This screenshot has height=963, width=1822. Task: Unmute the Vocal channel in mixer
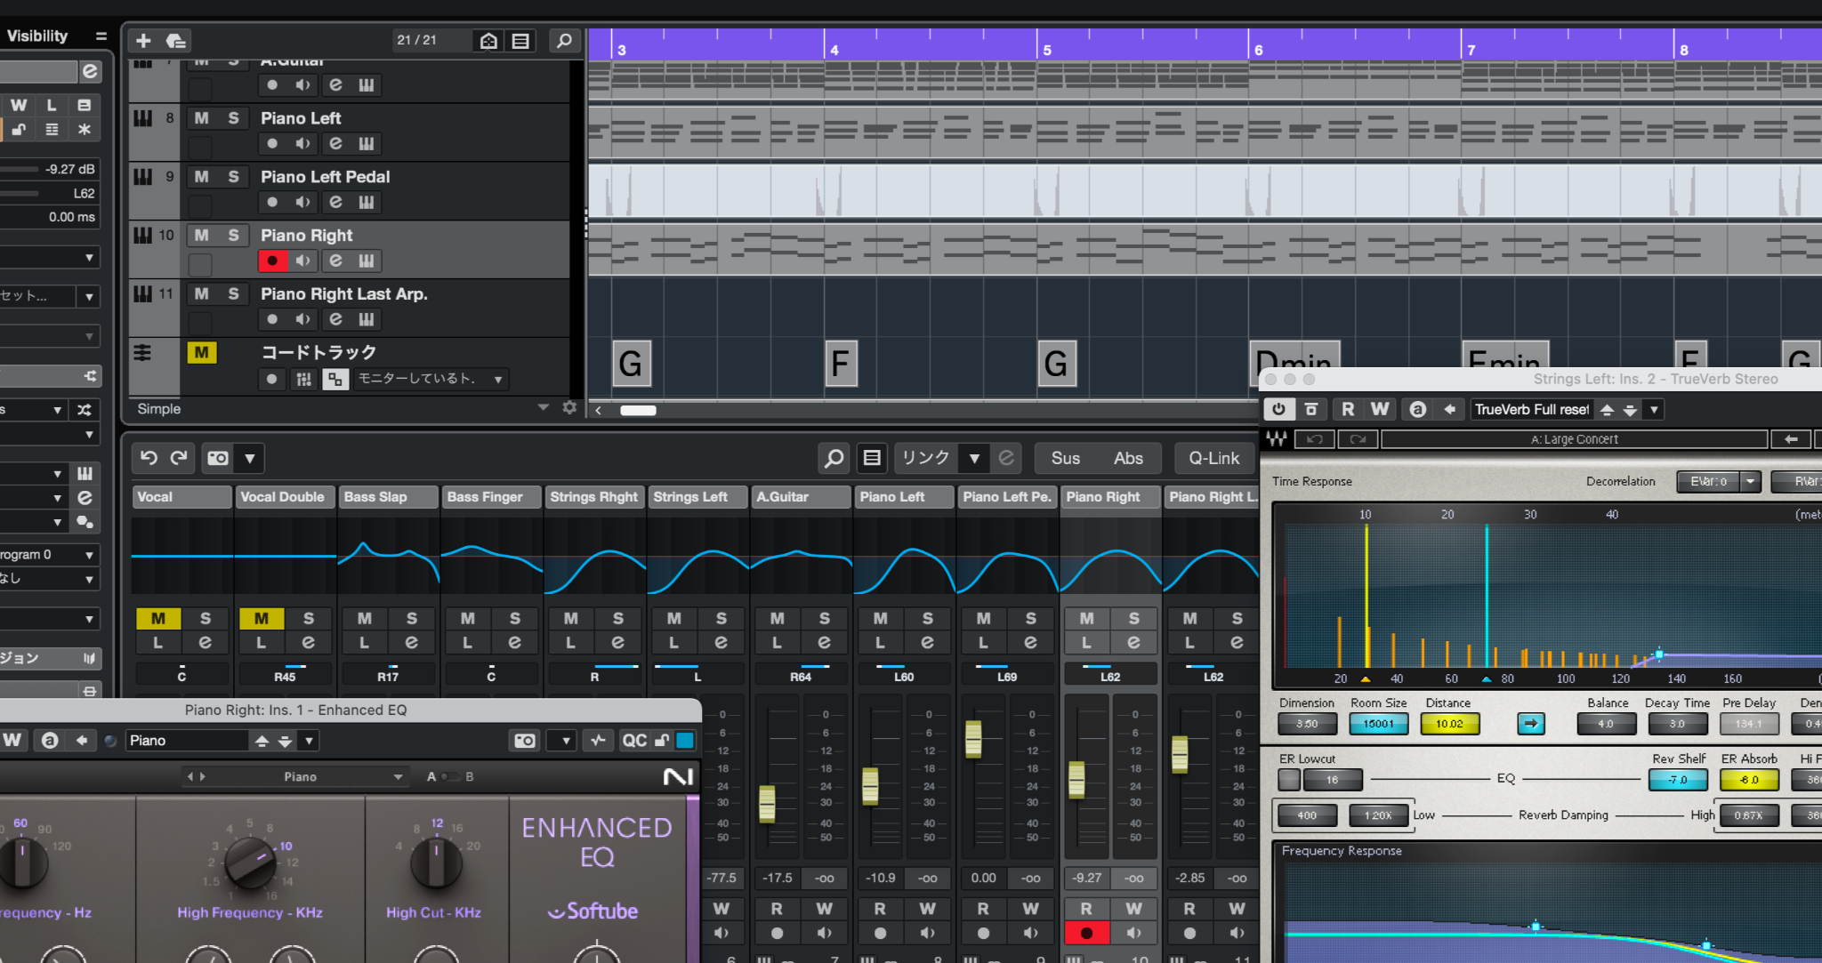158,618
